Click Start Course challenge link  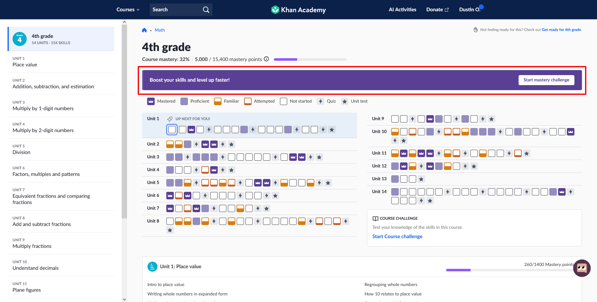pyautogui.click(x=397, y=237)
